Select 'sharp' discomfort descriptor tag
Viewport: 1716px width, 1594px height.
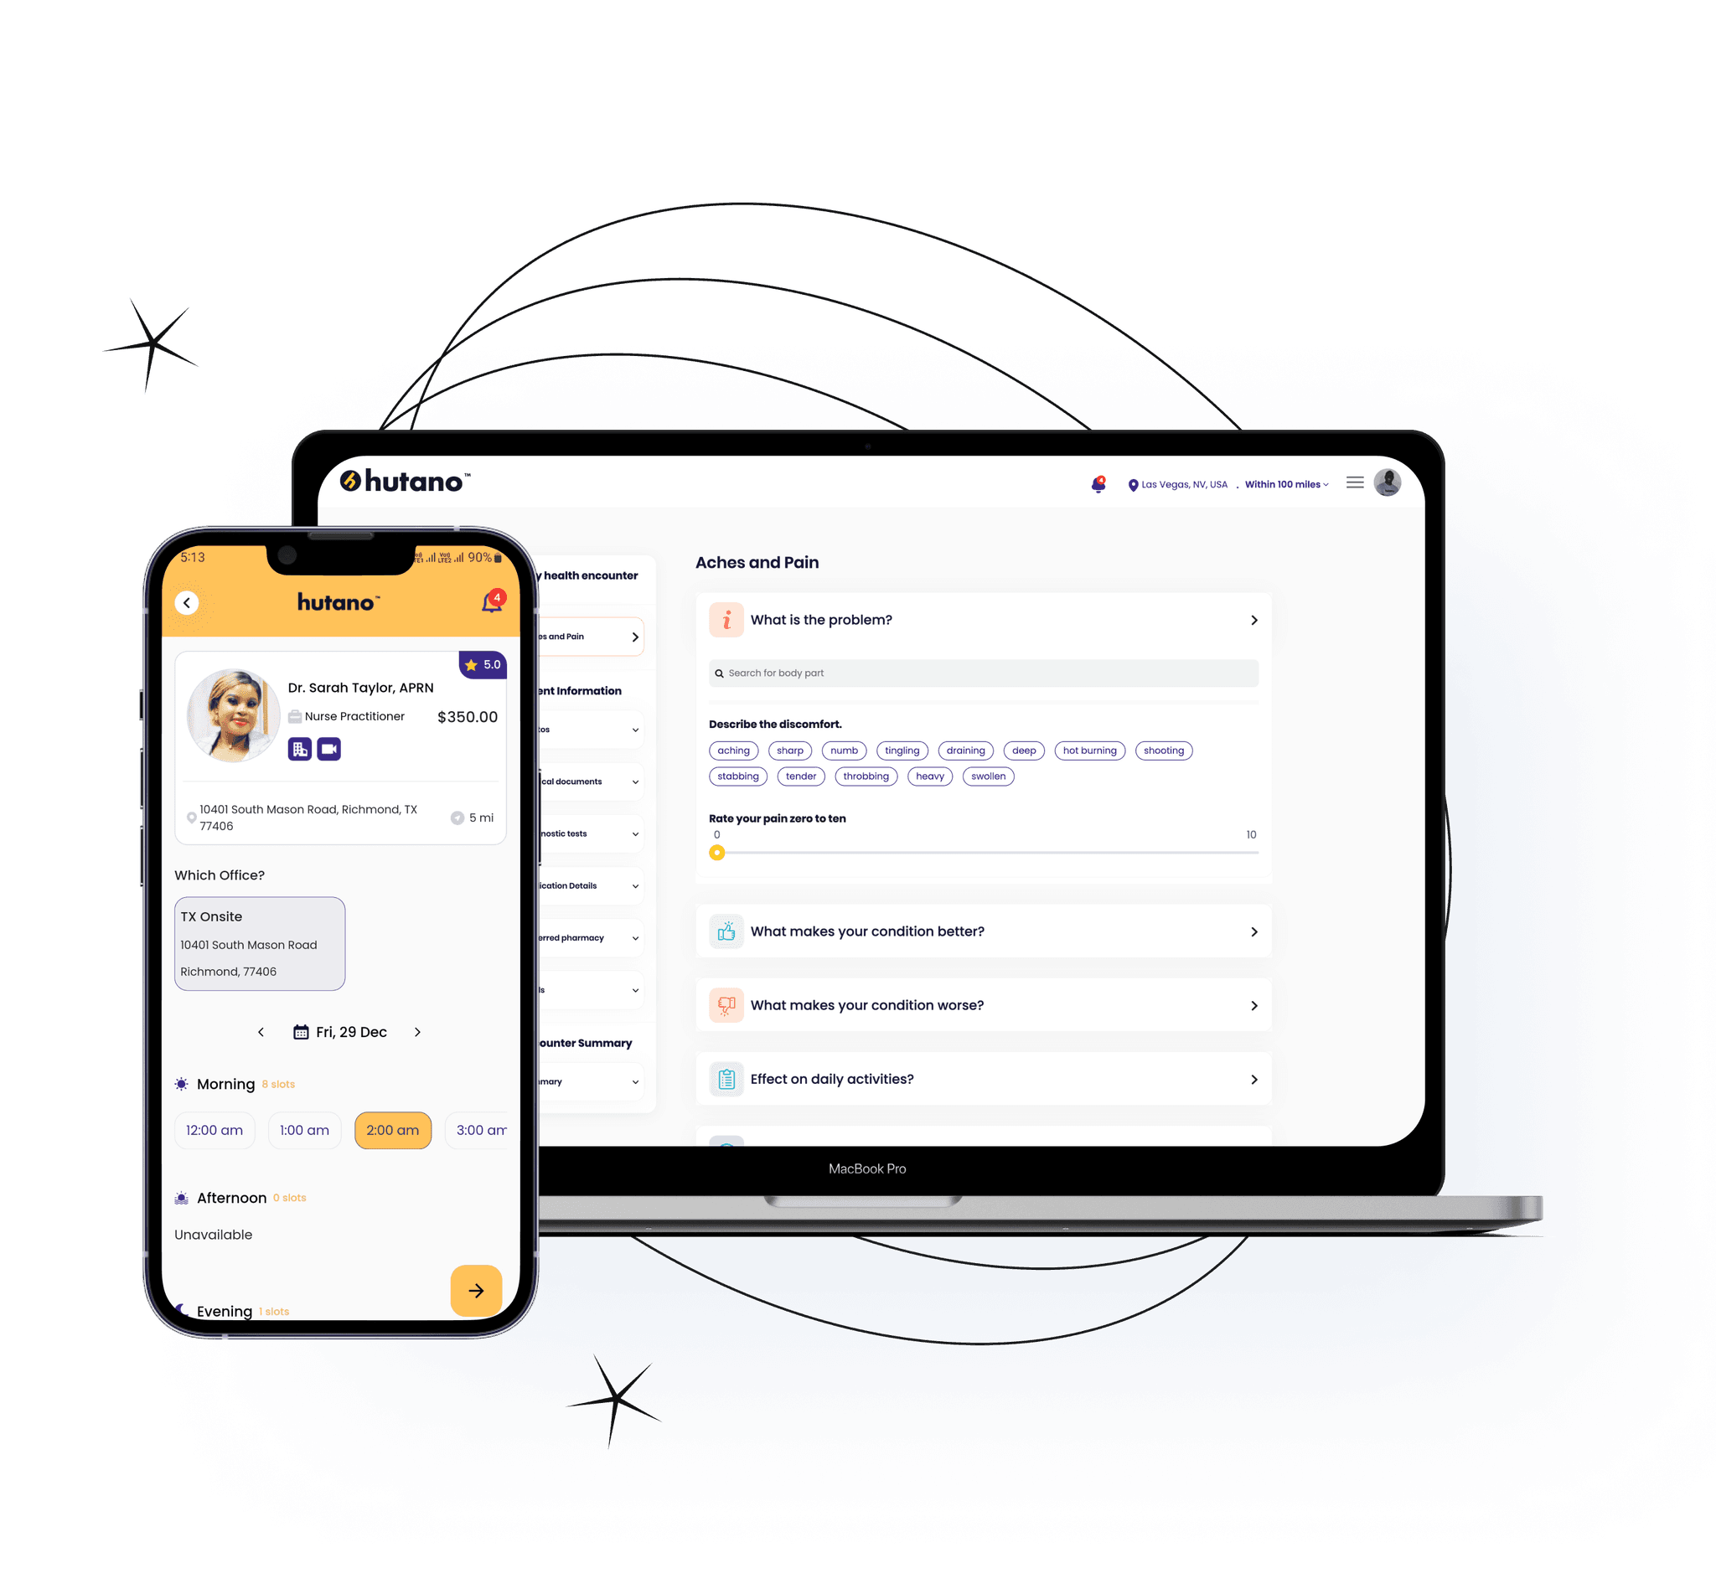[790, 751]
